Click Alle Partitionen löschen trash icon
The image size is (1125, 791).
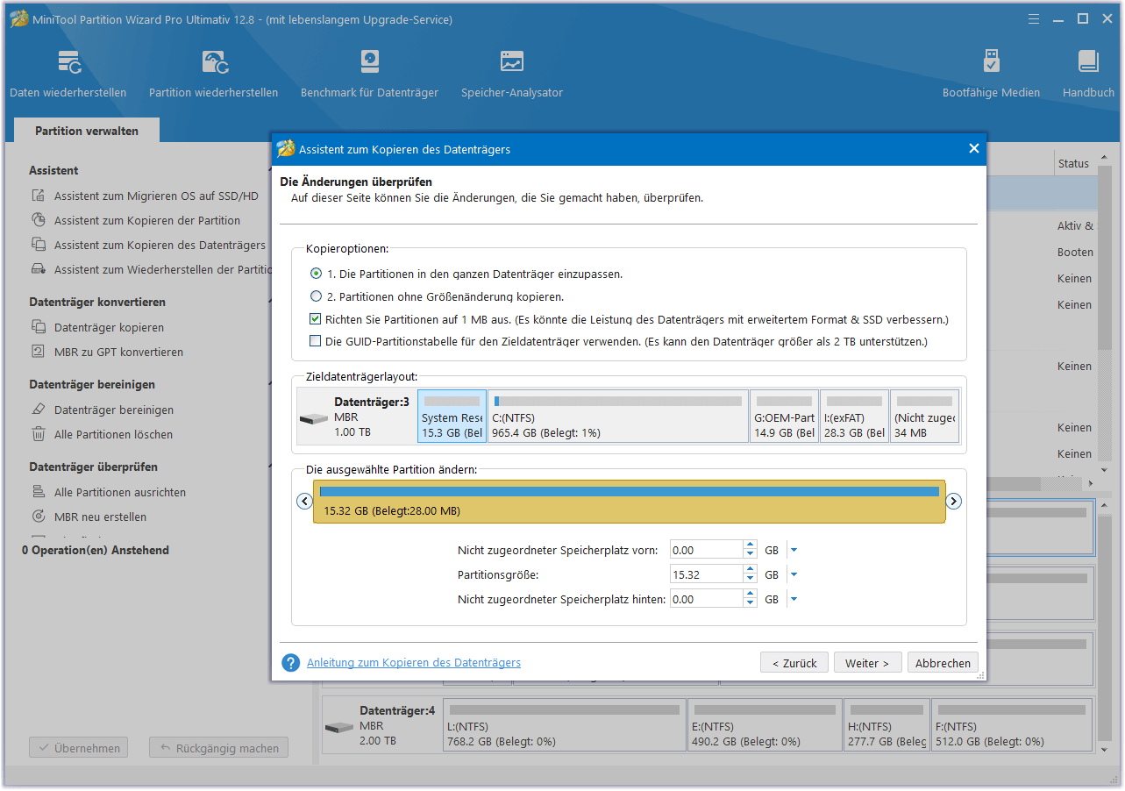pyautogui.click(x=38, y=435)
